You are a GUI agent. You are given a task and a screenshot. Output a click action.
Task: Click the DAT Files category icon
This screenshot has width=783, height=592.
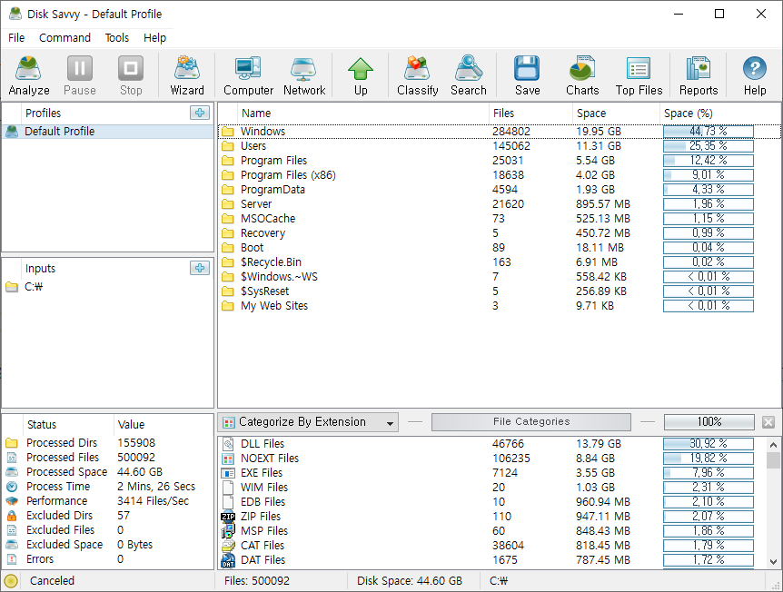[x=228, y=560]
